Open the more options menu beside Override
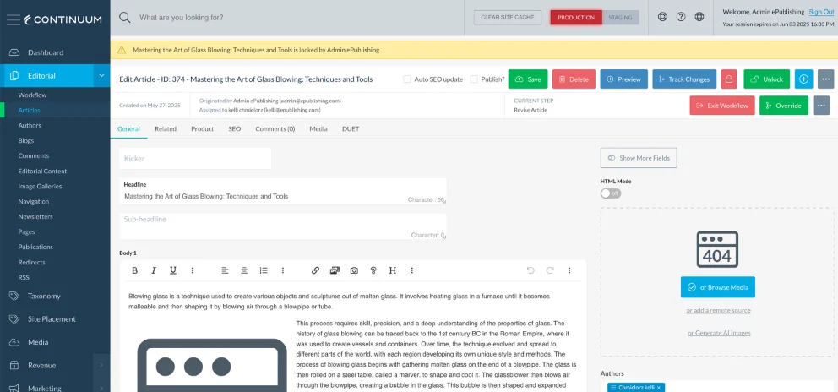 (821, 106)
